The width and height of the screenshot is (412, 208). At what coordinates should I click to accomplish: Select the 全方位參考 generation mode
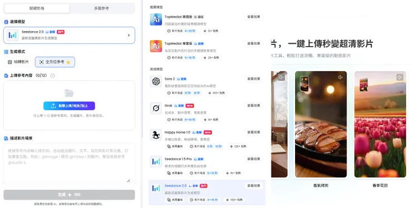(x=55, y=62)
